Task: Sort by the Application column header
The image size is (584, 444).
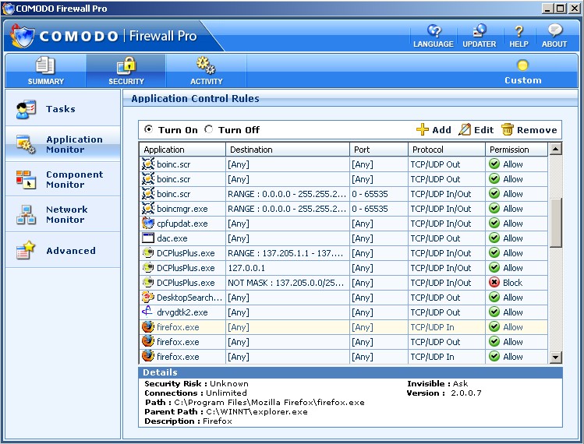Action: [x=182, y=150]
